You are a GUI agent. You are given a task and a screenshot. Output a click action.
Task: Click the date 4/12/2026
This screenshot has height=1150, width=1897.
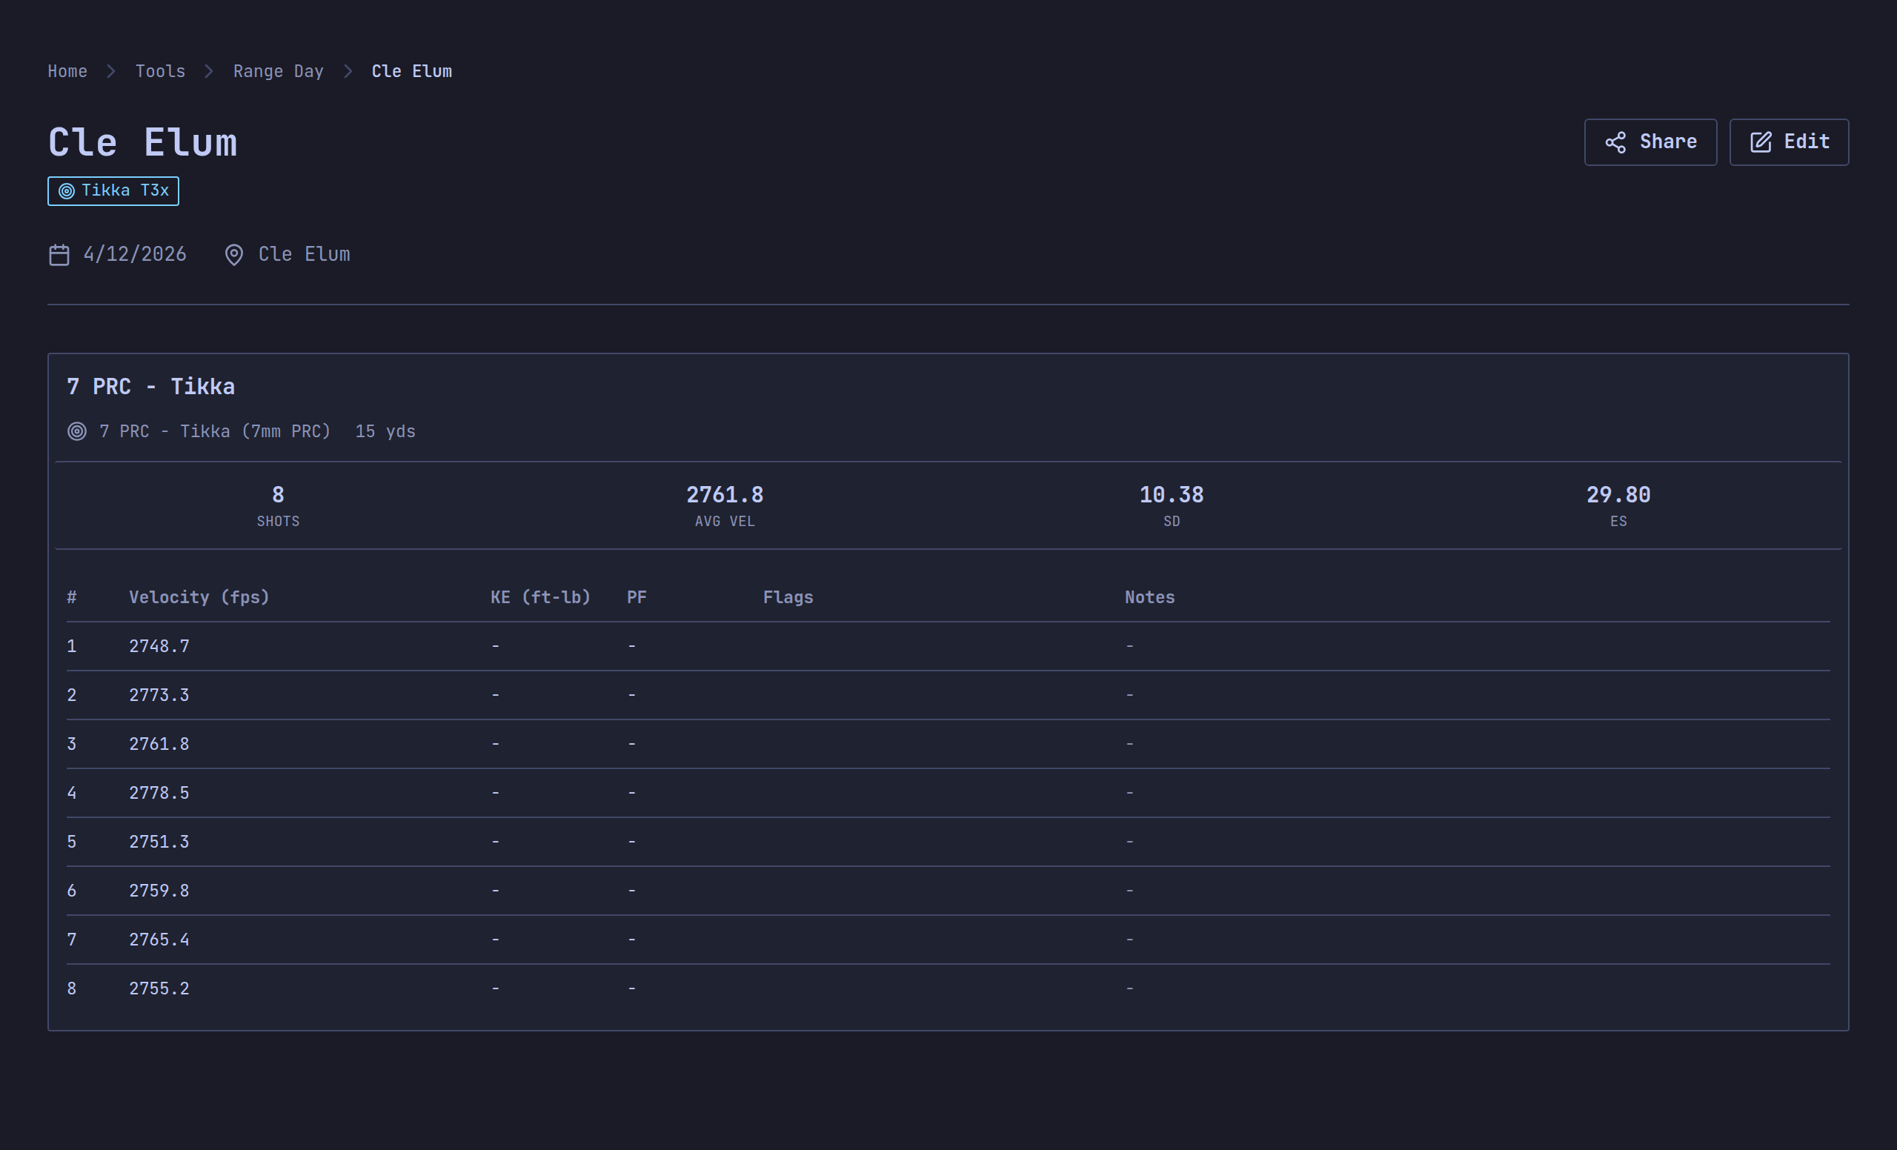click(135, 254)
